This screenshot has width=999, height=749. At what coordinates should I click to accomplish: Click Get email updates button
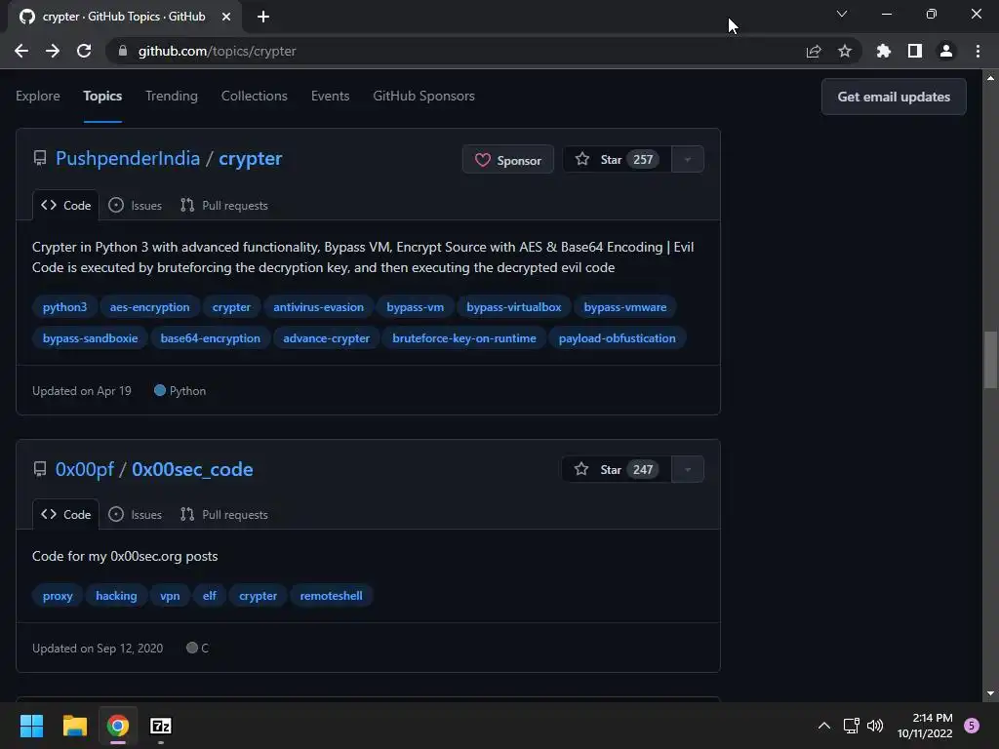pos(894,97)
